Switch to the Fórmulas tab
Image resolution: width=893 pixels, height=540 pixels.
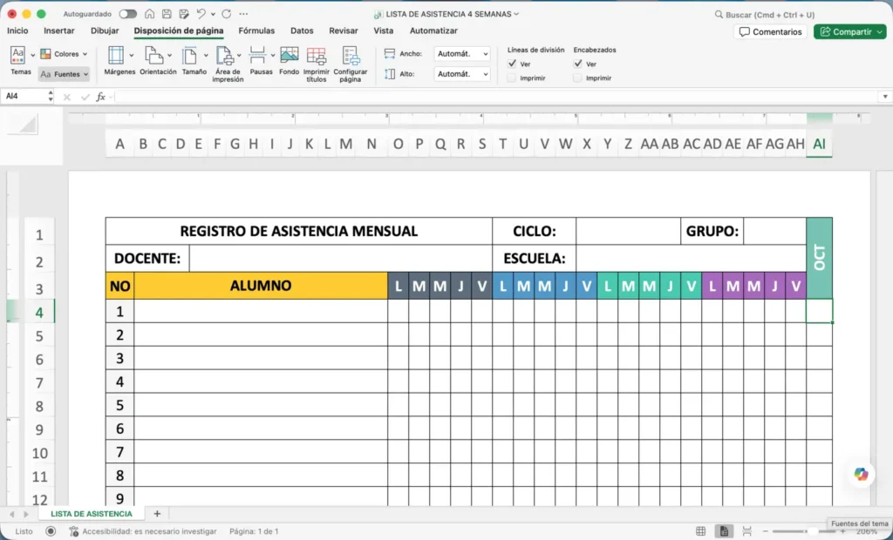point(256,30)
